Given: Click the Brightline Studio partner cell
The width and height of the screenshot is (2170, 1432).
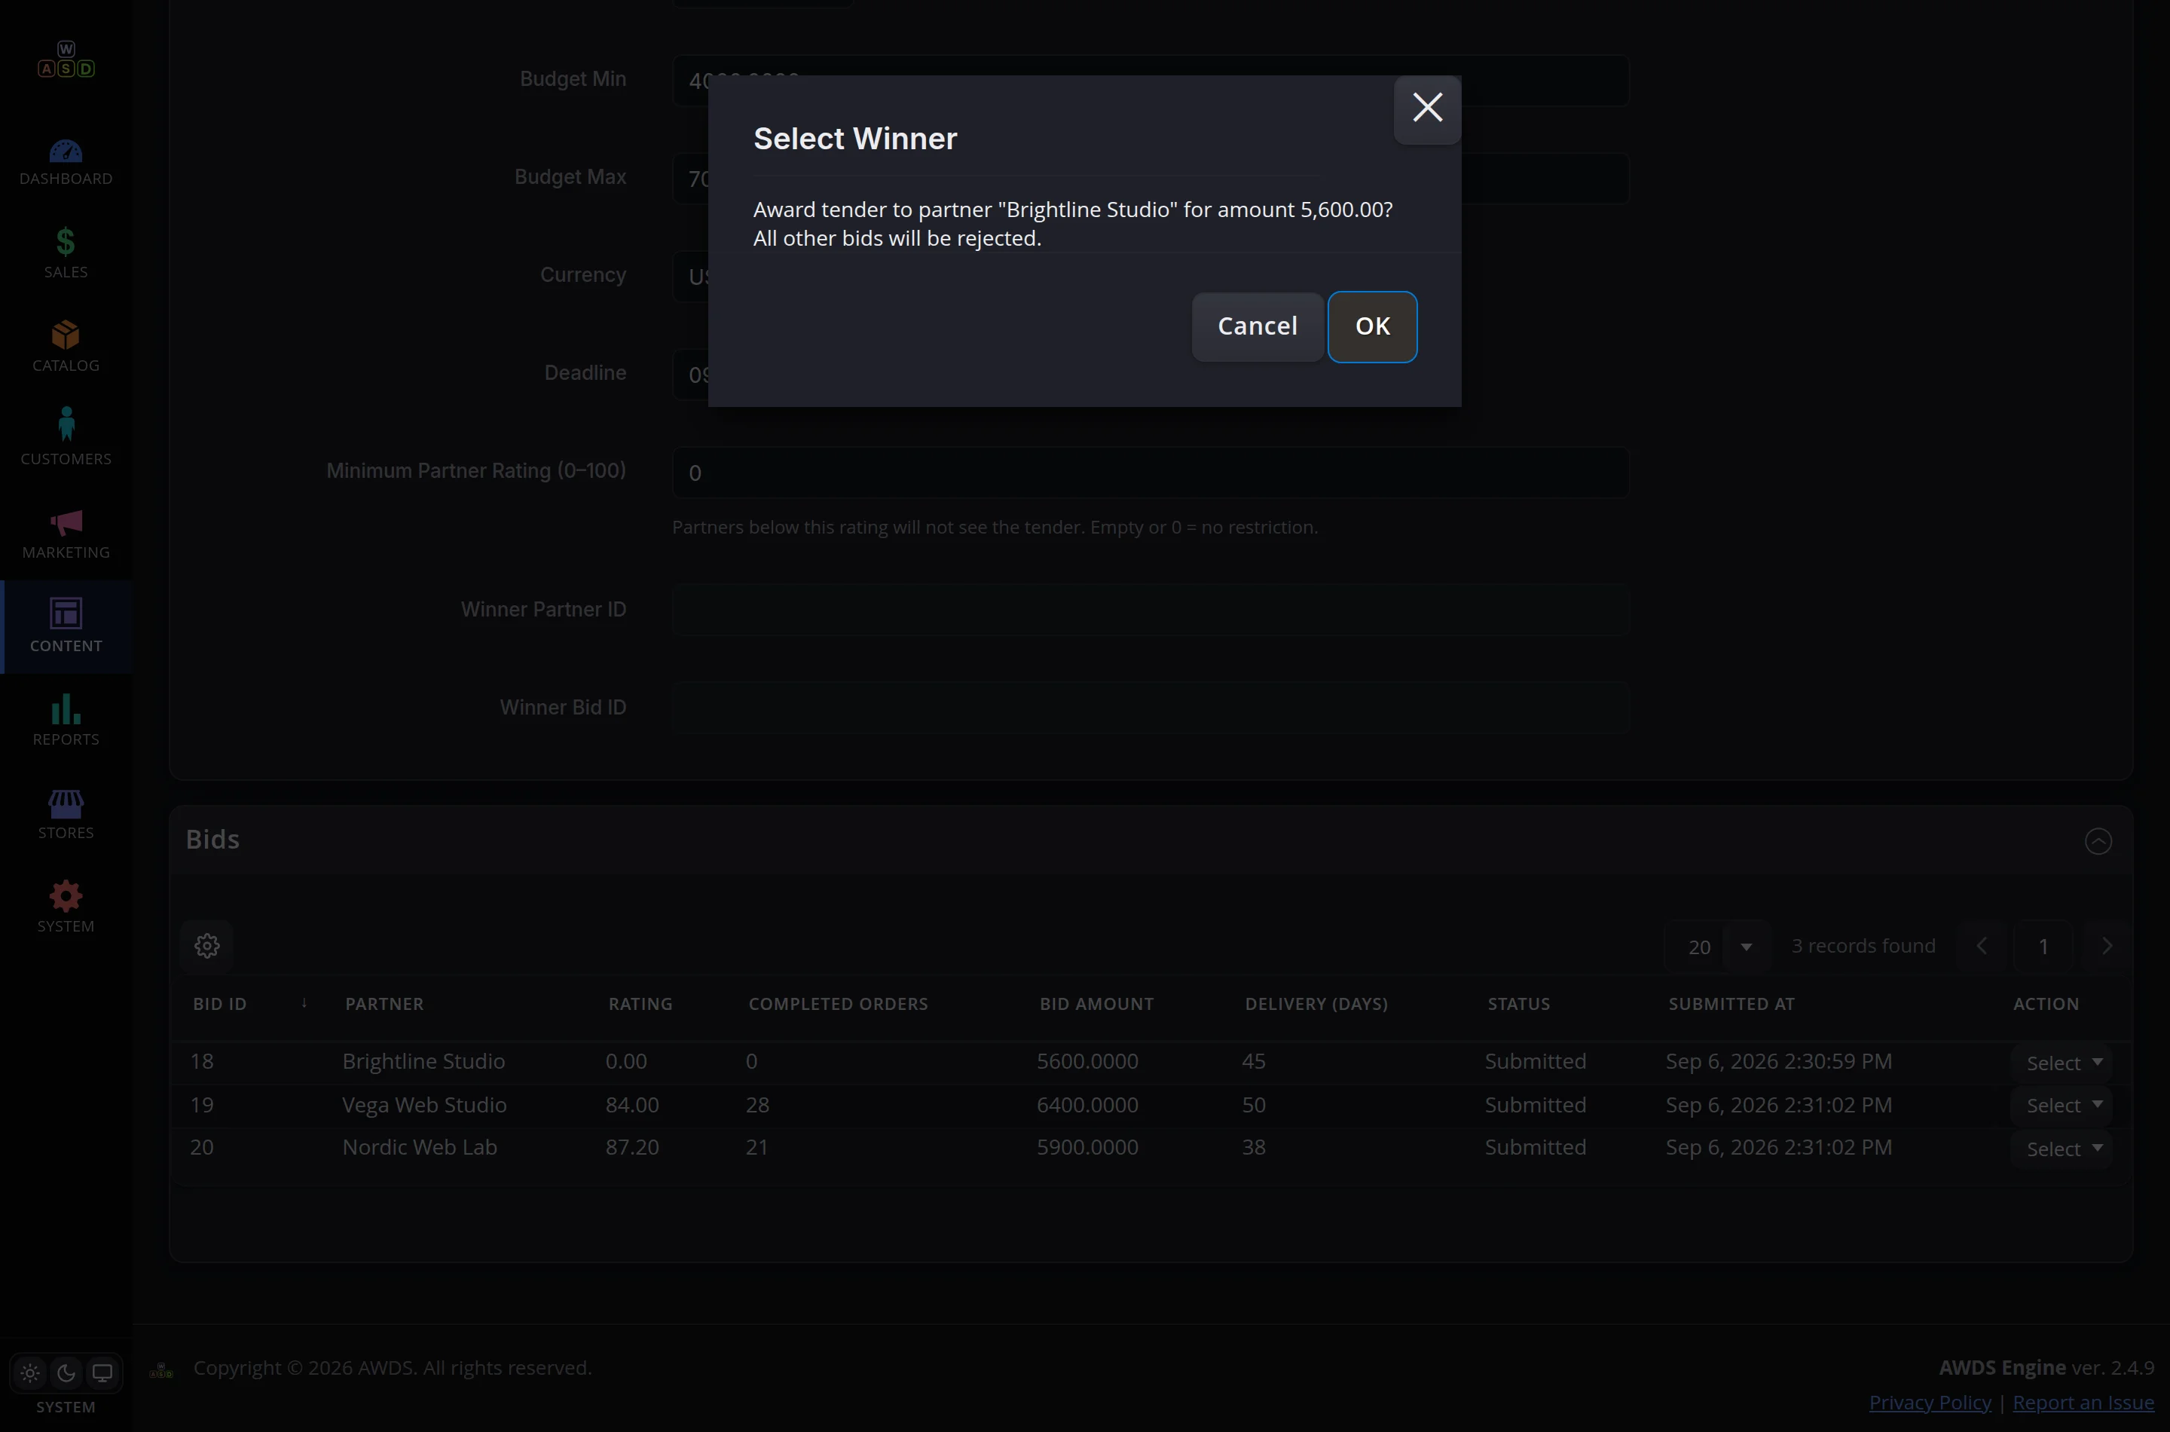Looking at the screenshot, I should [423, 1061].
